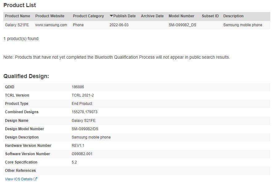This screenshot has width=273, height=182.
Task: Select the End Product type value
Action: pyautogui.click(x=82, y=104)
